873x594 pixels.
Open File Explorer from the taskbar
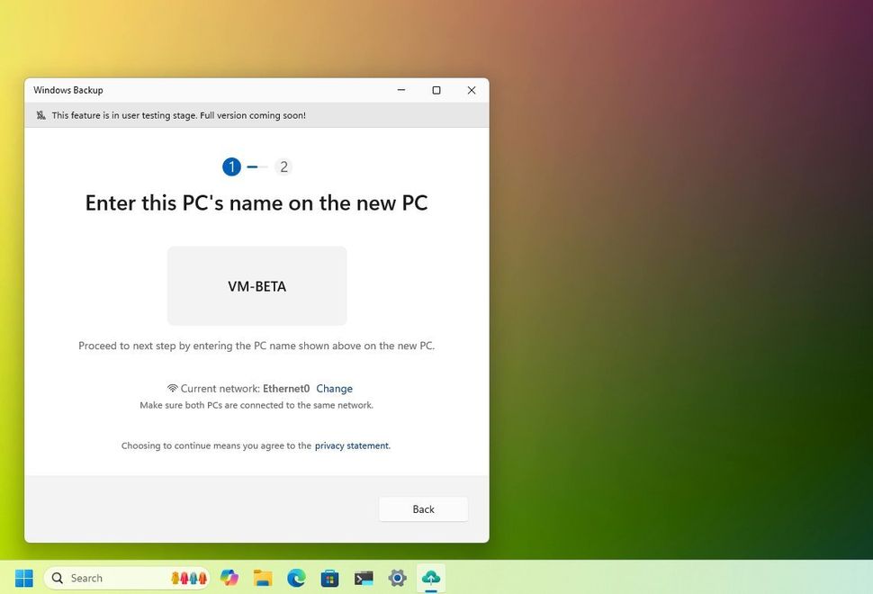tap(262, 578)
